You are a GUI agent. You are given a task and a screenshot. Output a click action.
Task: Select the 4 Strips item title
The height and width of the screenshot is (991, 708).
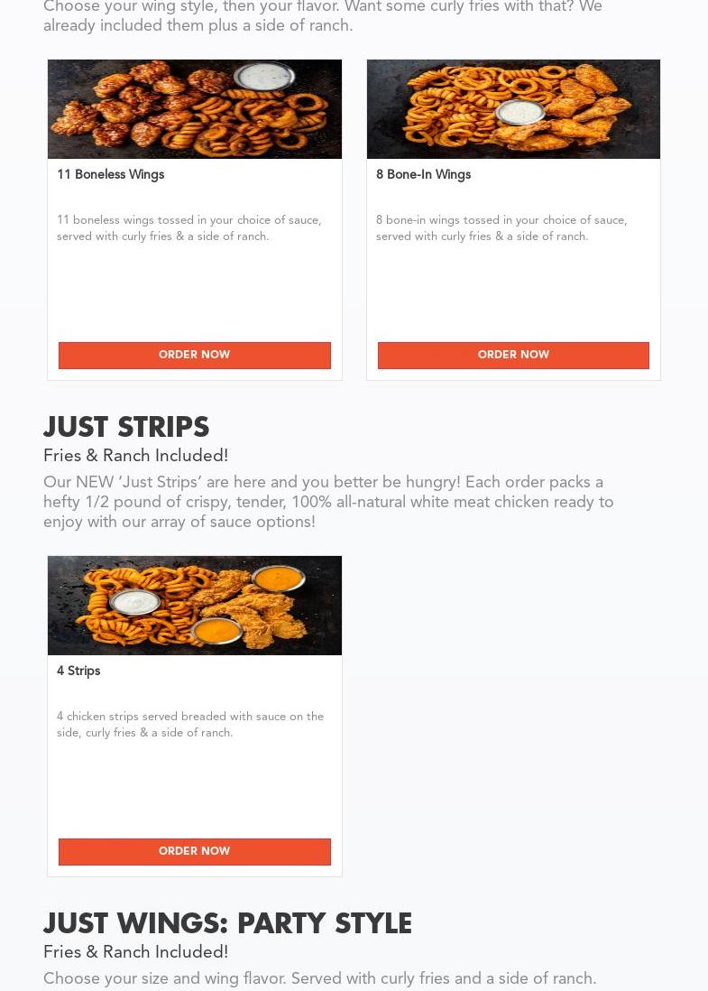[x=78, y=671]
